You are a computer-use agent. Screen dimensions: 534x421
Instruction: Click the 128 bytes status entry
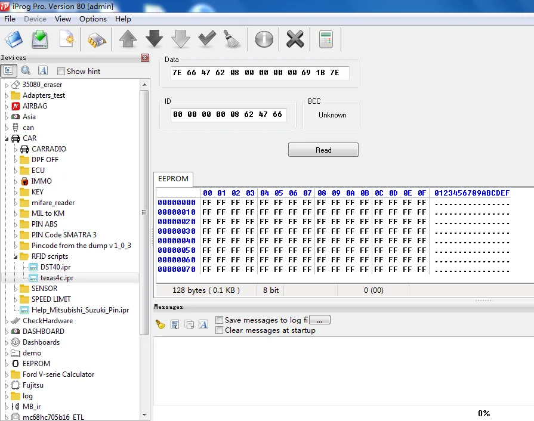[206, 290]
